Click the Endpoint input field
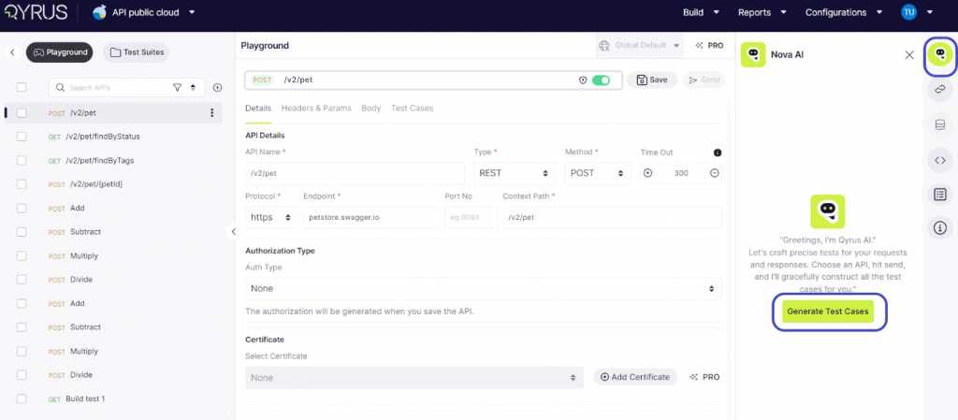The width and height of the screenshot is (958, 420). [x=371, y=217]
